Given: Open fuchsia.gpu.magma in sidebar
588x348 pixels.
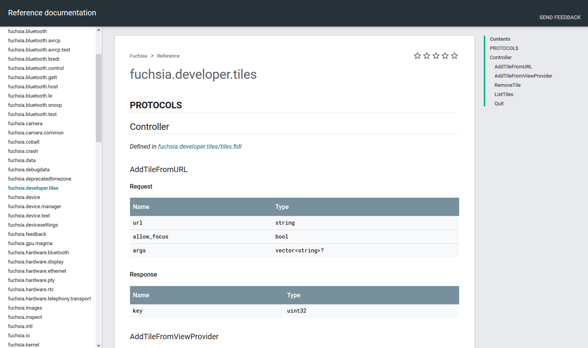Looking at the screenshot, I should pos(30,243).
